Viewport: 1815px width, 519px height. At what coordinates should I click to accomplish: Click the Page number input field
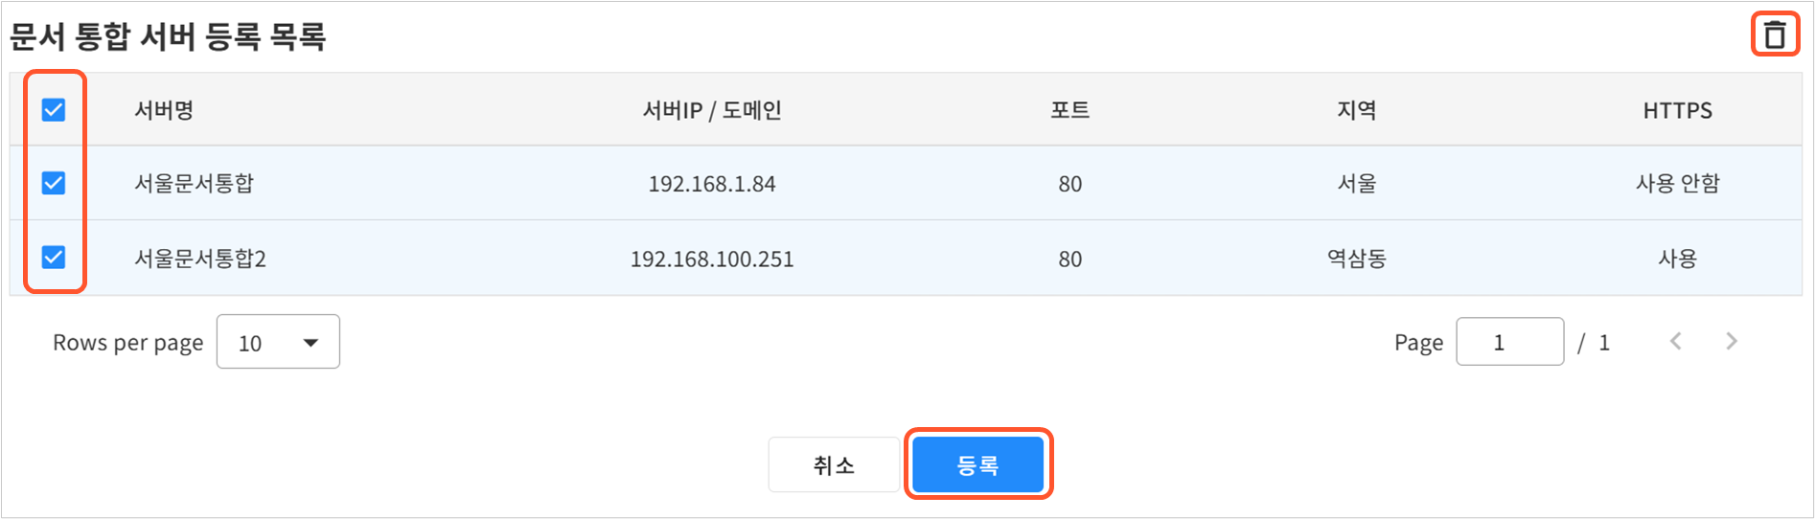pos(1509,342)
